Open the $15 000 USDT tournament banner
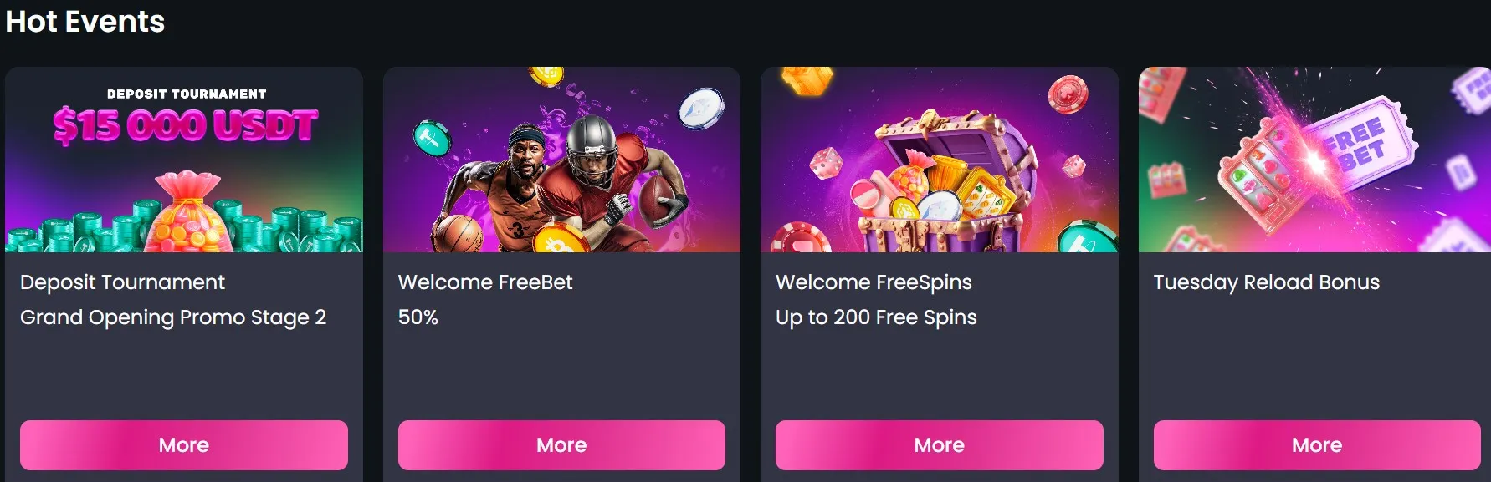The height and width of the screenshot is (482, 1491). [x=184, y=160]
